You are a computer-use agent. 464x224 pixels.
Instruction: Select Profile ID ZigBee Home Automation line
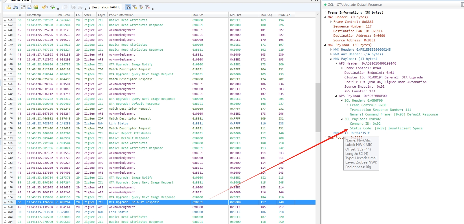coord(385,82)
